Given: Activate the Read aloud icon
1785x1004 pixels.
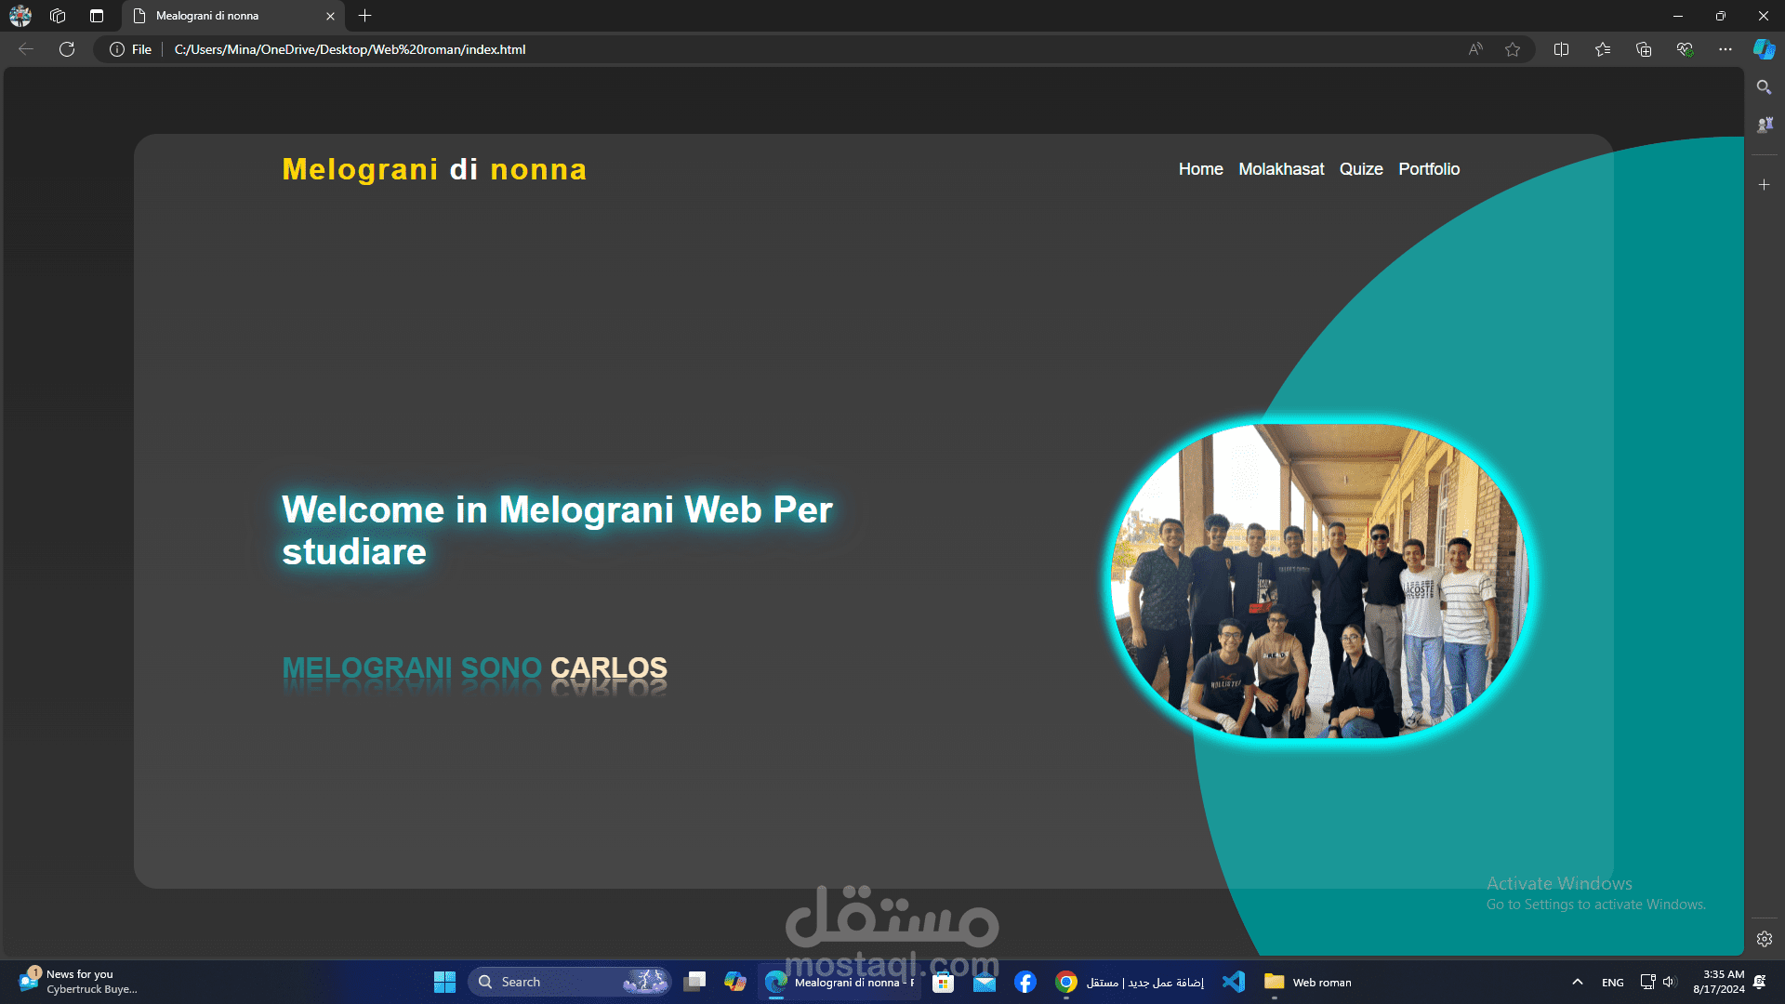Looking at the screenshot, I should click(1475, 49).
